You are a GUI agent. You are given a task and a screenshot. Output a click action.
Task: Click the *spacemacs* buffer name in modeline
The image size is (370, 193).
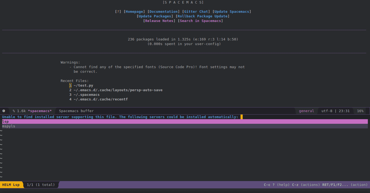[x=40, y=111]
